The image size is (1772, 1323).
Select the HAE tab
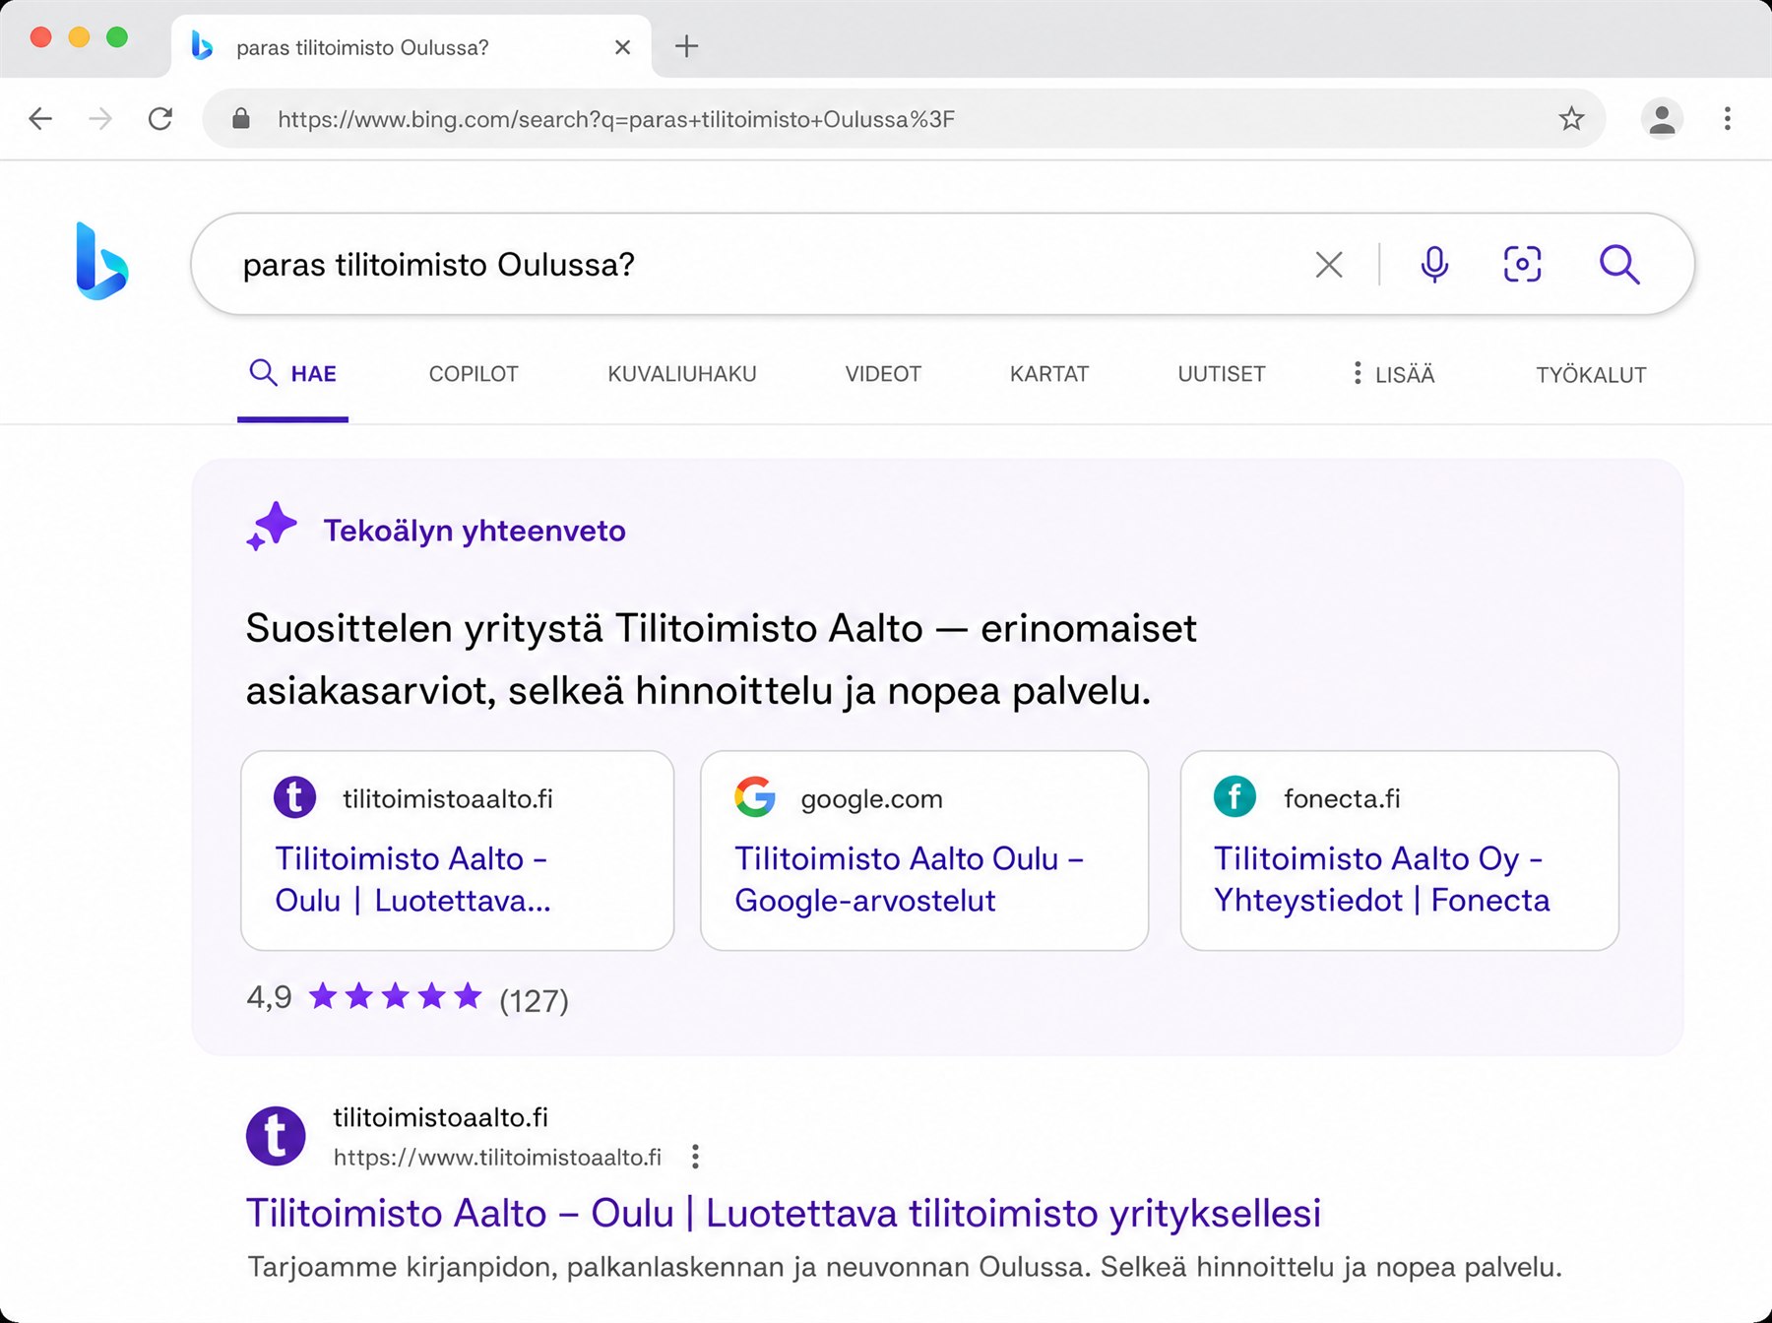[x=292, y=374]
